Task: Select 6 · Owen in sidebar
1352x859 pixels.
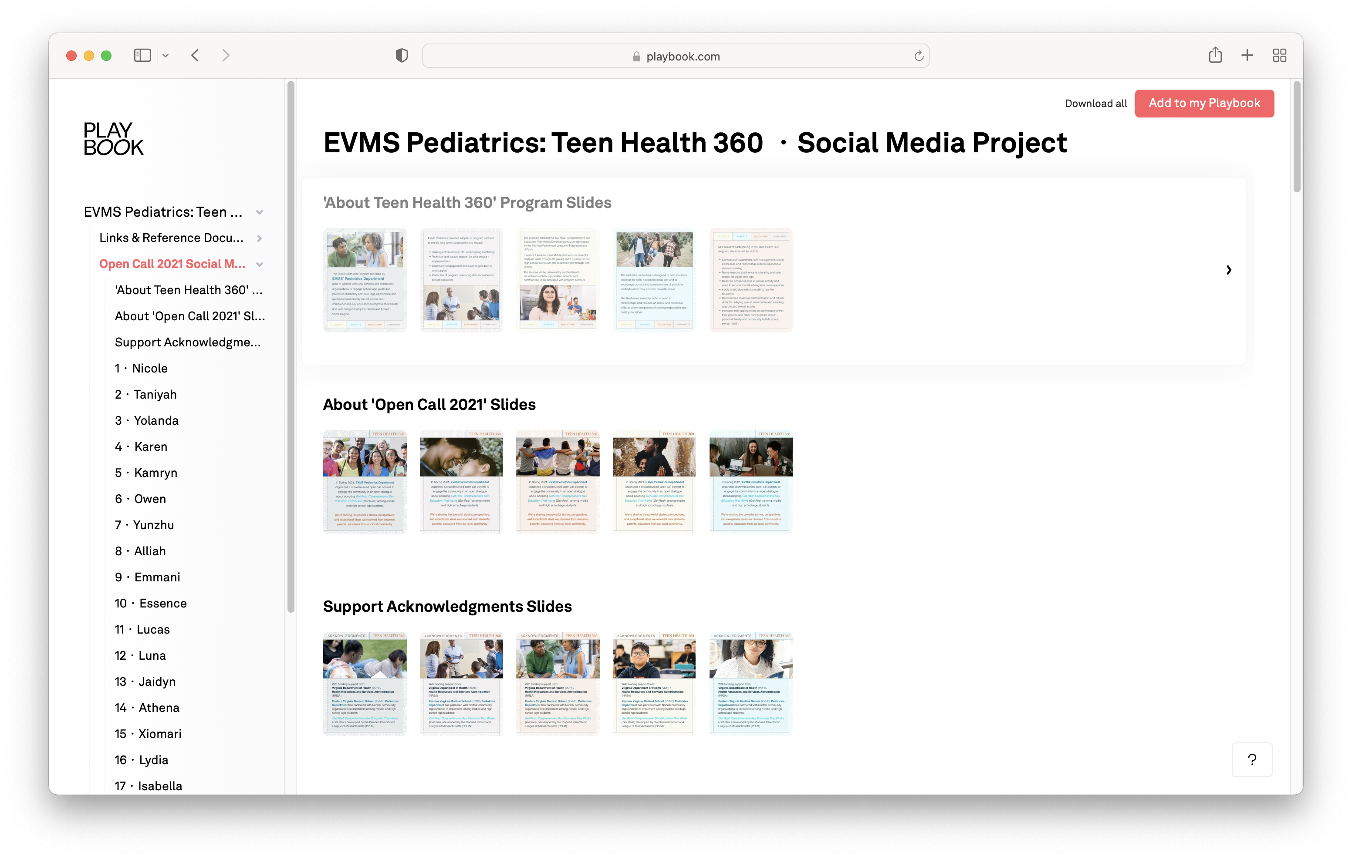Action: click(140, 499)
